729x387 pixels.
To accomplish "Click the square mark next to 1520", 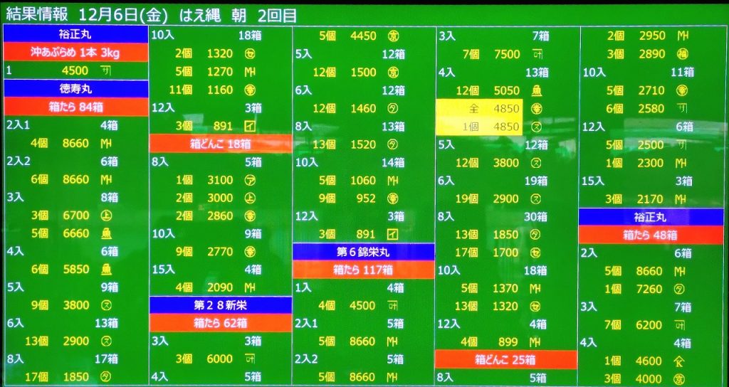I will tap(393, 144).
